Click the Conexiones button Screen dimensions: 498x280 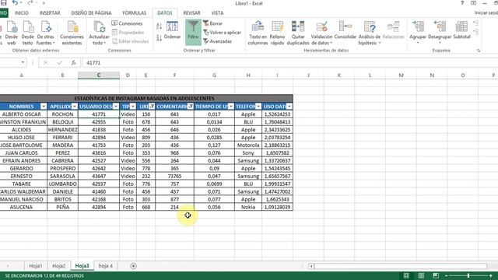pyautogui.click(x=127, y=23)
